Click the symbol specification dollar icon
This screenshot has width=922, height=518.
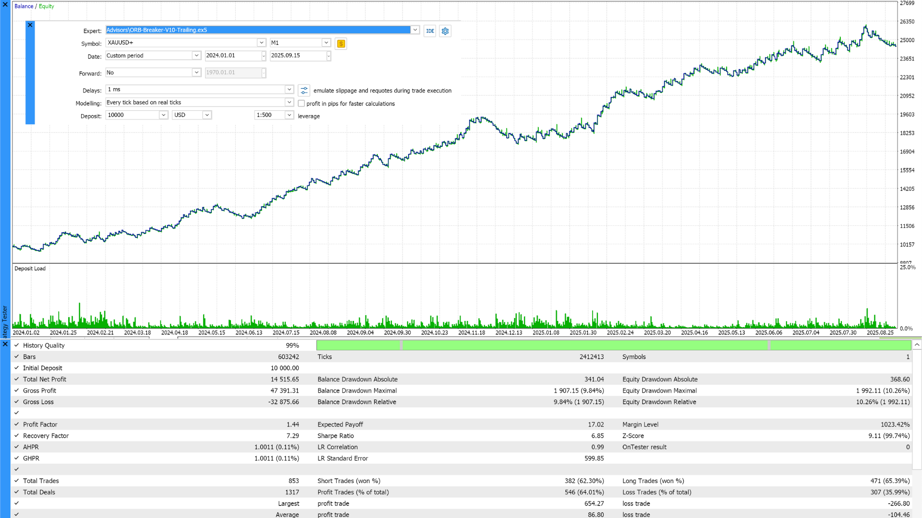341,44
